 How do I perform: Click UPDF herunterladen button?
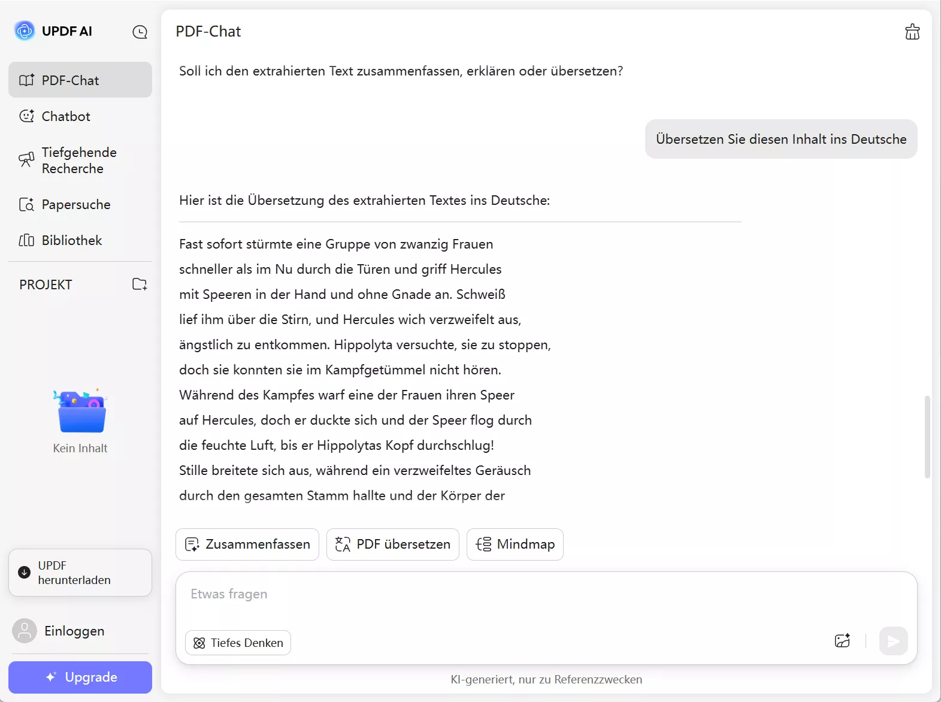click(x=80, y=573)
